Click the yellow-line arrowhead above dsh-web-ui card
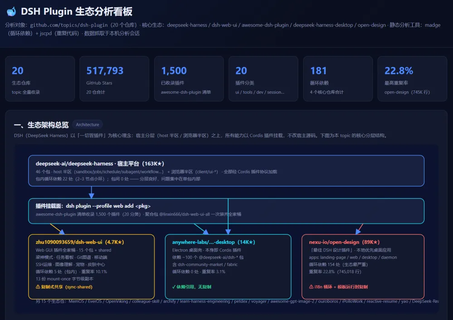The height and width of the screenshot is (320, 453). pos(62,232)
